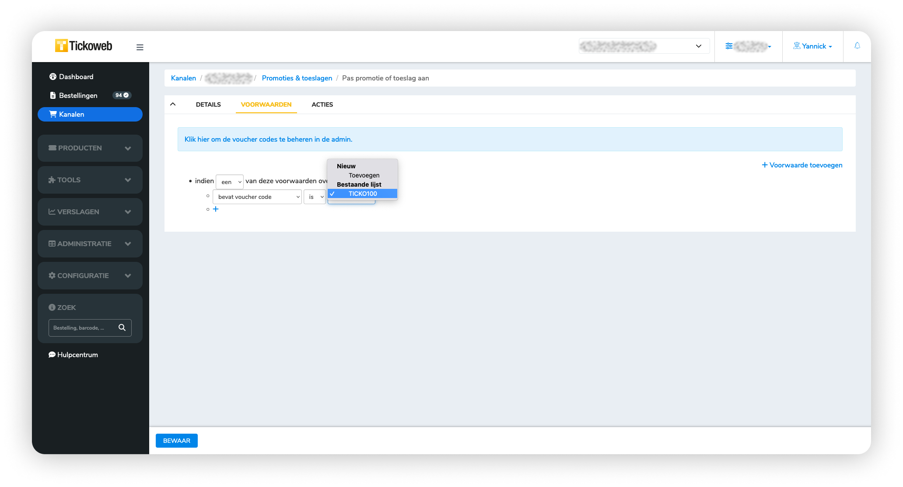Click the Tickoweb logo
This screenshot has height=487, width=903.
click(x=84, y=46)
